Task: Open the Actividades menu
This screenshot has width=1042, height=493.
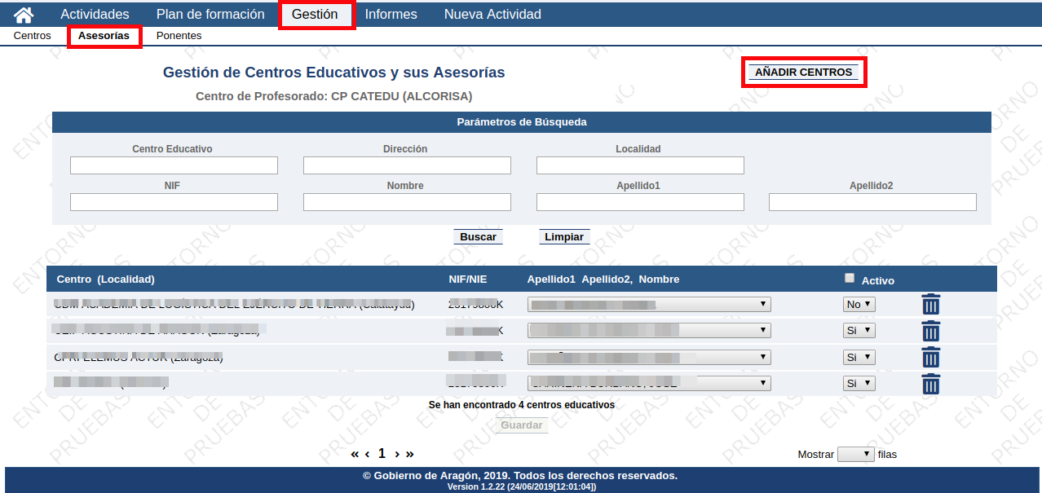Action: [95, 15]
